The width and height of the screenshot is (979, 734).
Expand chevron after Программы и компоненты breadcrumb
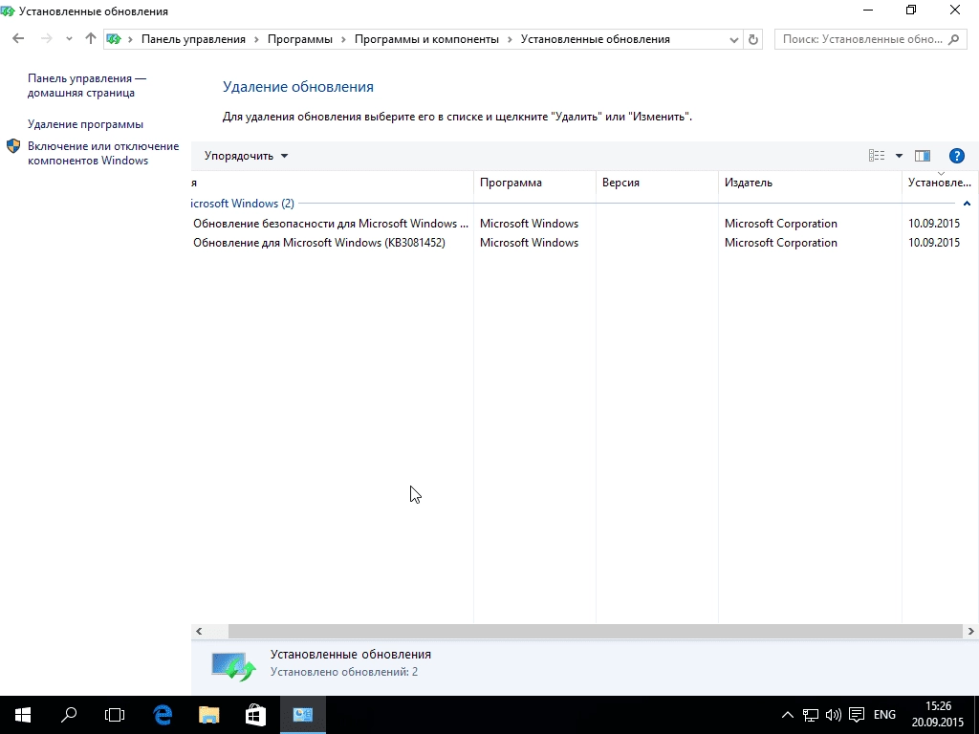pyautogui.click(x=510, y=39)
